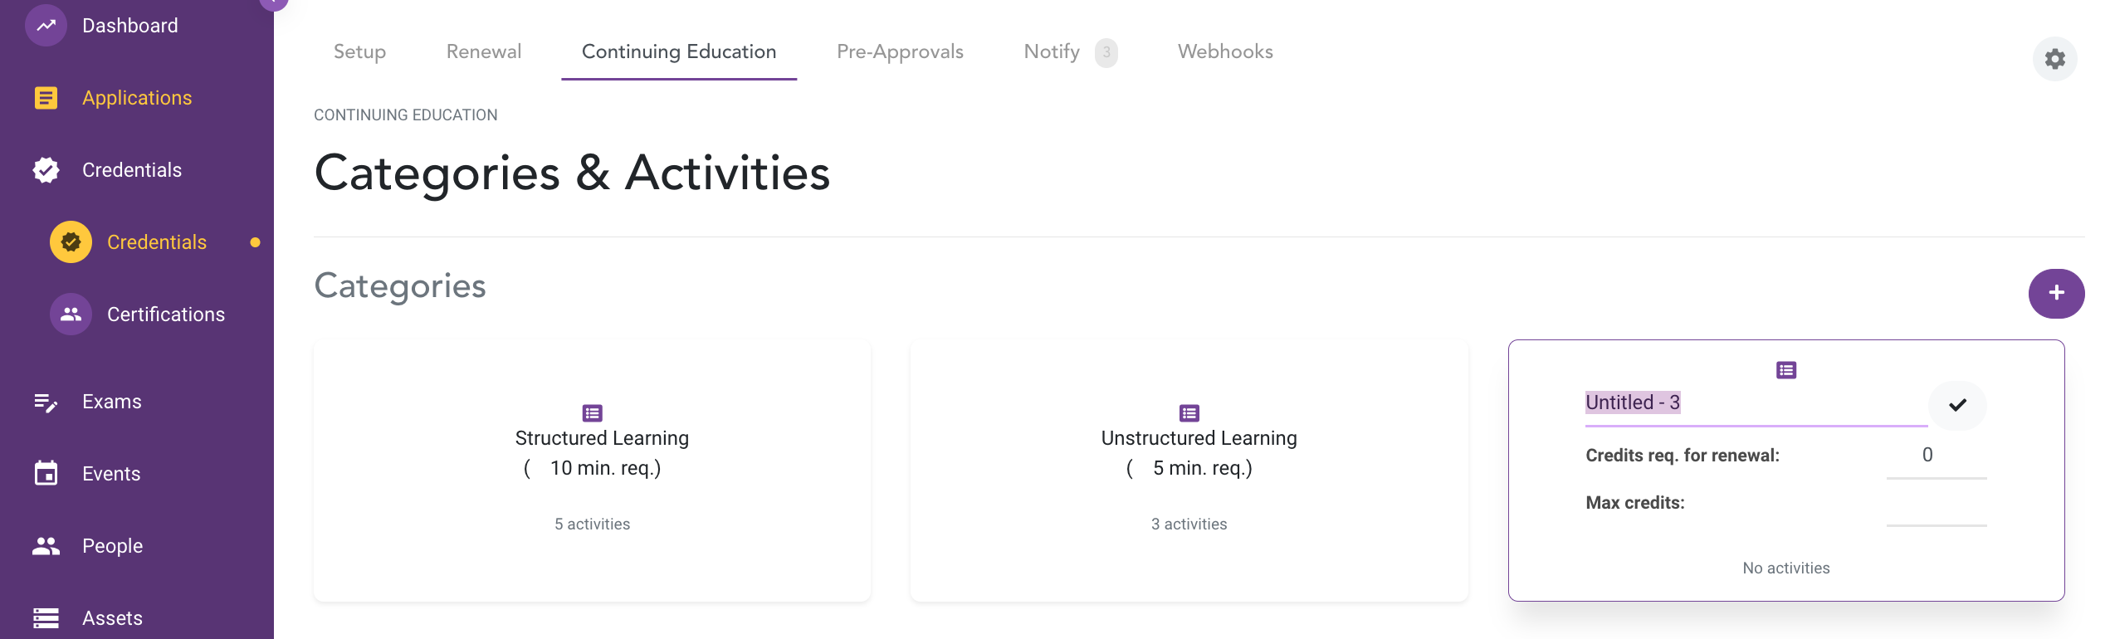Open the Pre-Approvals tab
The height and width of the screenshot is (639, 2110).
[900, 51]
